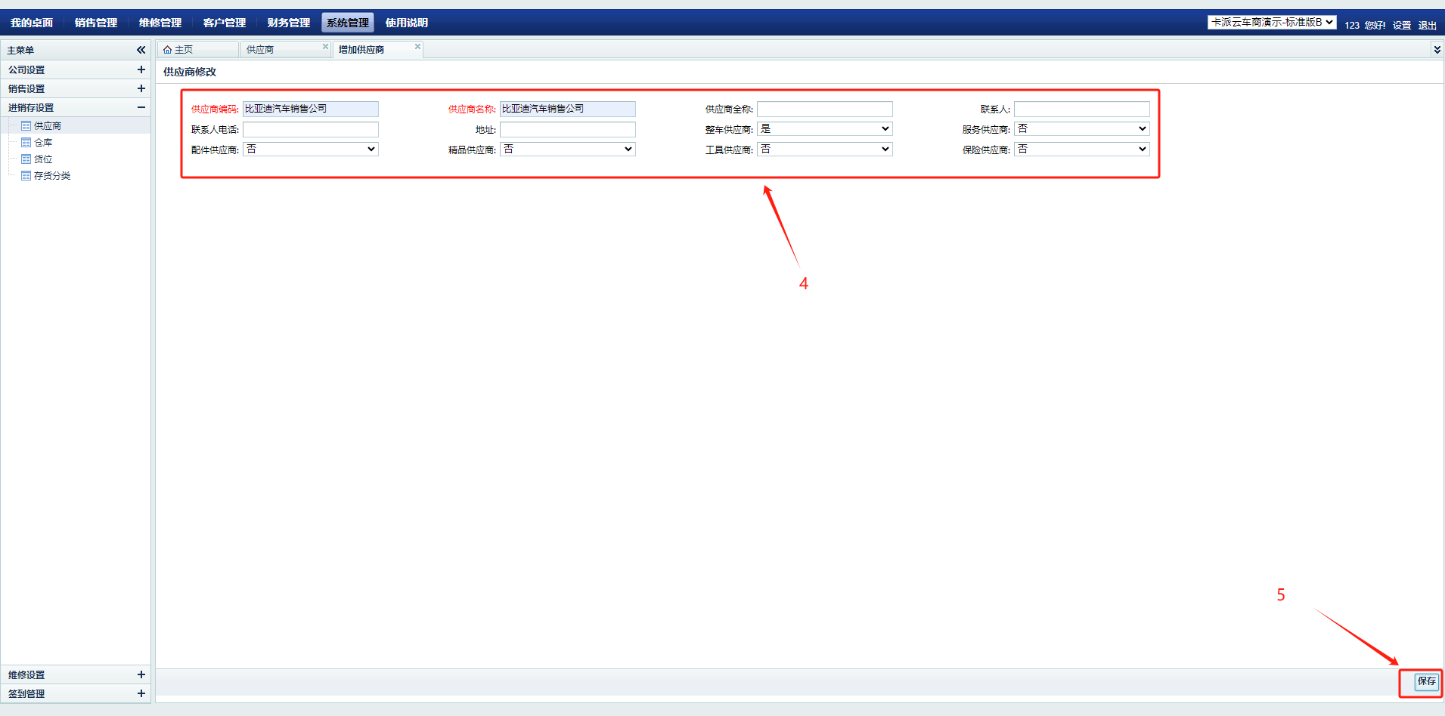1445x716 pixels.
Task: Expand the 维修设置 section
Action: [x=141, y=674]
